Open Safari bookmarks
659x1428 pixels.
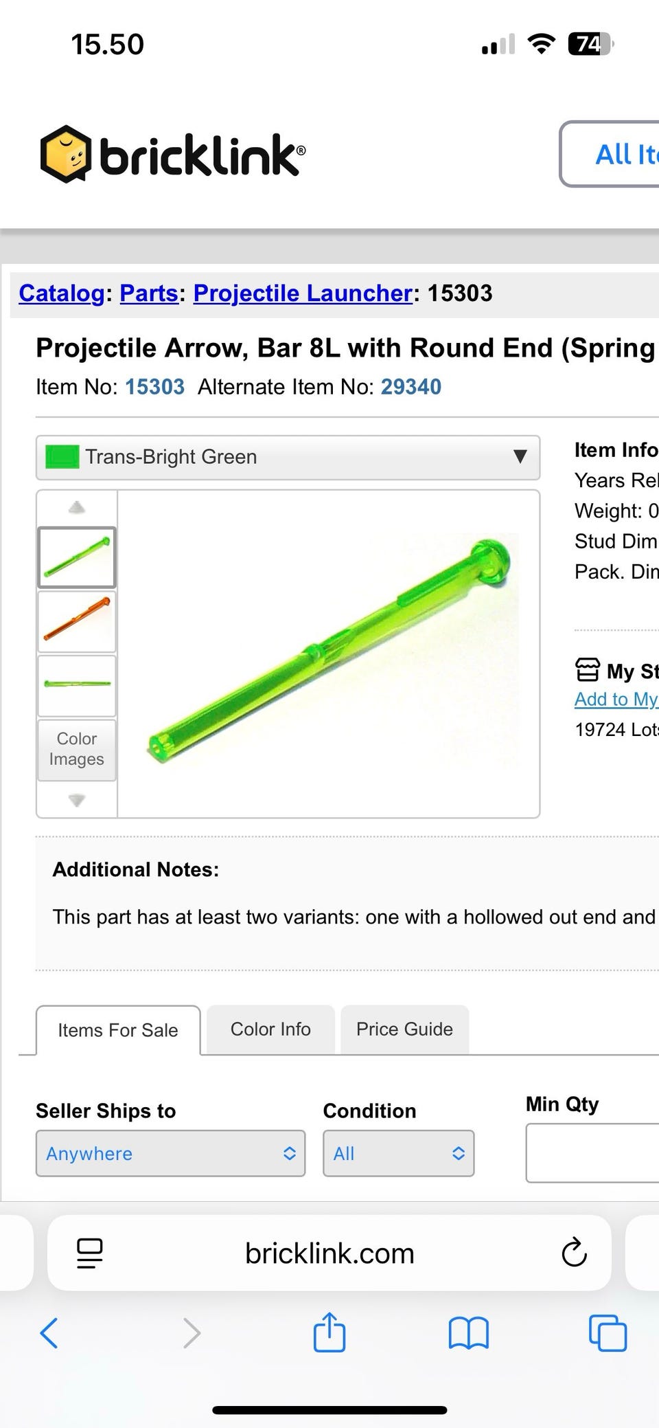coord(468,1333)
